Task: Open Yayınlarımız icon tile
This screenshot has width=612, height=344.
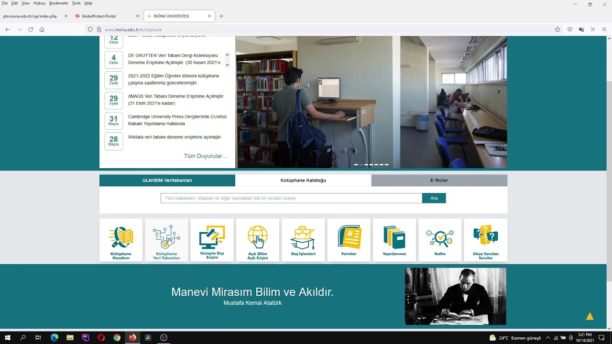Action: (x=394, y=240)
